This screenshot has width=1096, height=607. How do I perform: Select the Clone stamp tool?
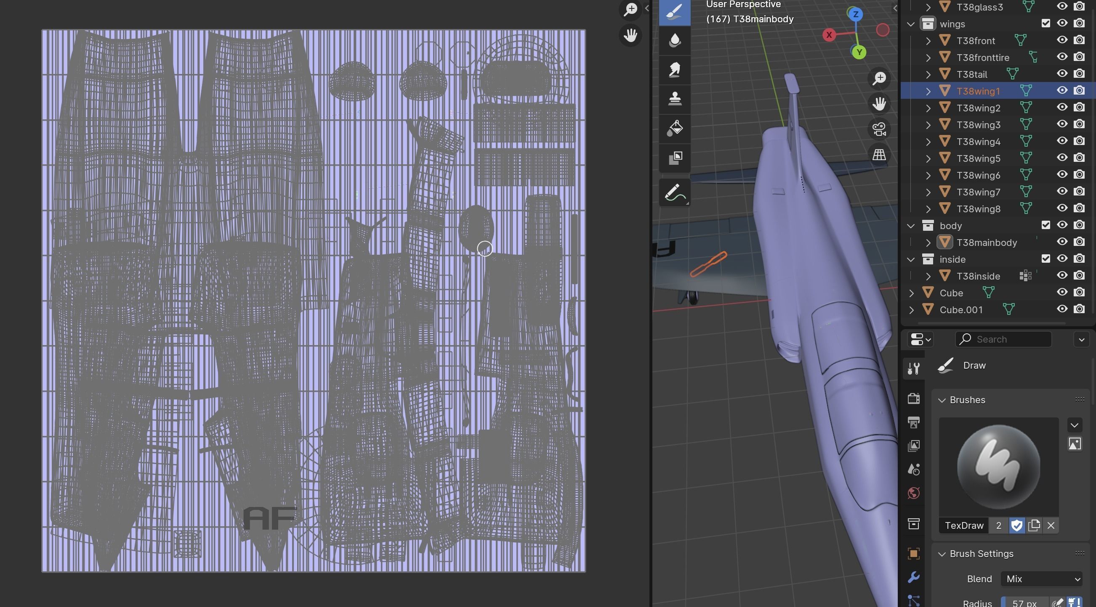(x=675, y=99)
